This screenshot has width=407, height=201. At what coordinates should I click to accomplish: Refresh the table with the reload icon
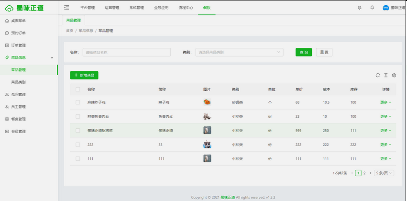point(378,75)
